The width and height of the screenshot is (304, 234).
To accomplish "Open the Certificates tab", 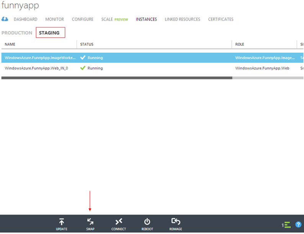I will 221,19.
